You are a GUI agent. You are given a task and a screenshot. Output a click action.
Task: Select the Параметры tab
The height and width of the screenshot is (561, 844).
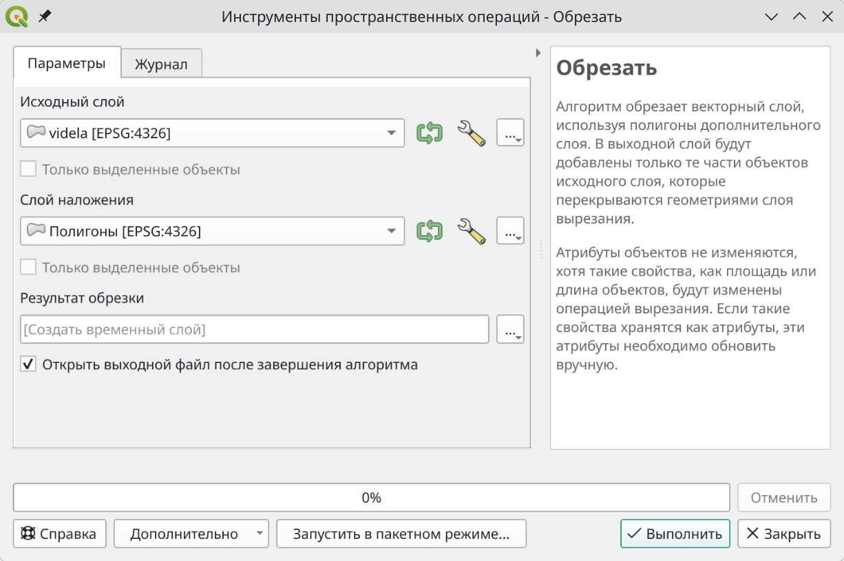coord(67,63)
